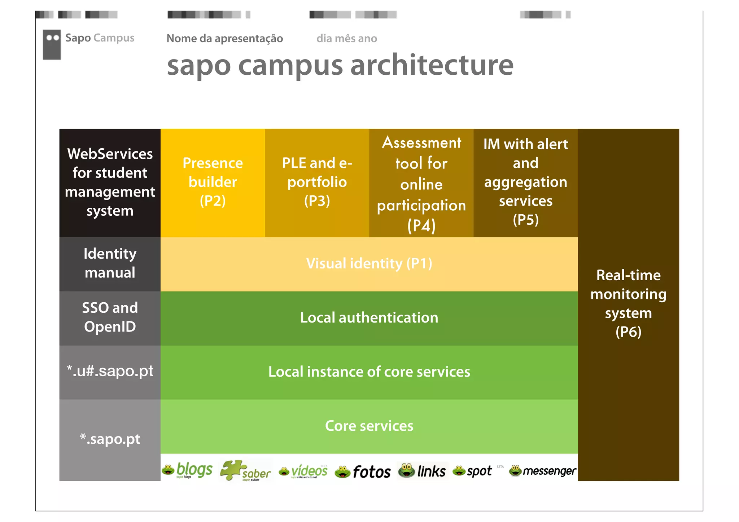Click the Core services bar
739x522 pixels.
coord(369,426)
